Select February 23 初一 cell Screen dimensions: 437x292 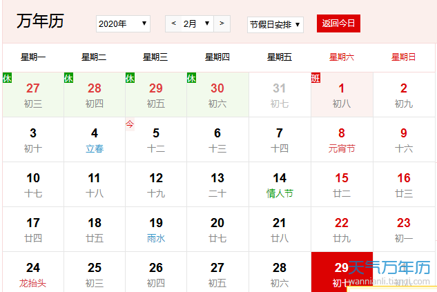pyautogui.click(x=404, y=229)
